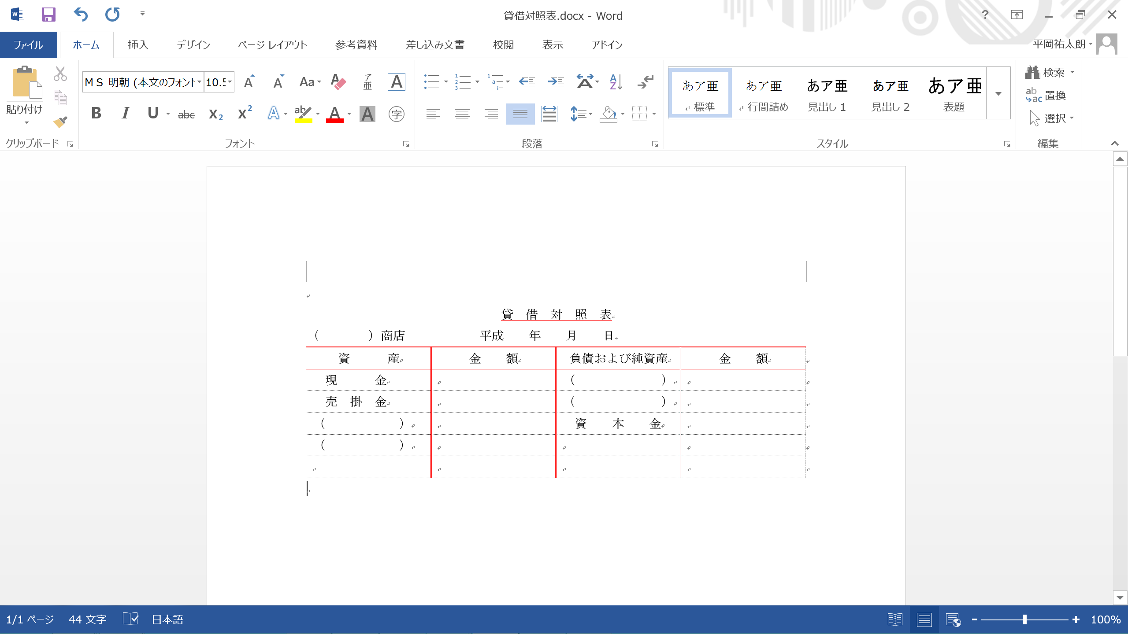The height and width of the screenshot is (634, 1128).
Task: Open the Text Effects glowing A
Action: 274,114
